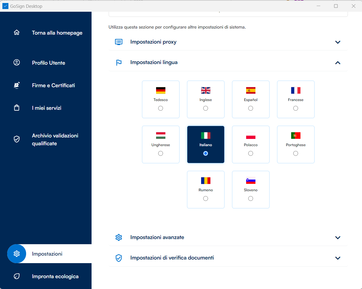
Task: Click the I miei servizi bag icon
Action: [x=17, y=108]
